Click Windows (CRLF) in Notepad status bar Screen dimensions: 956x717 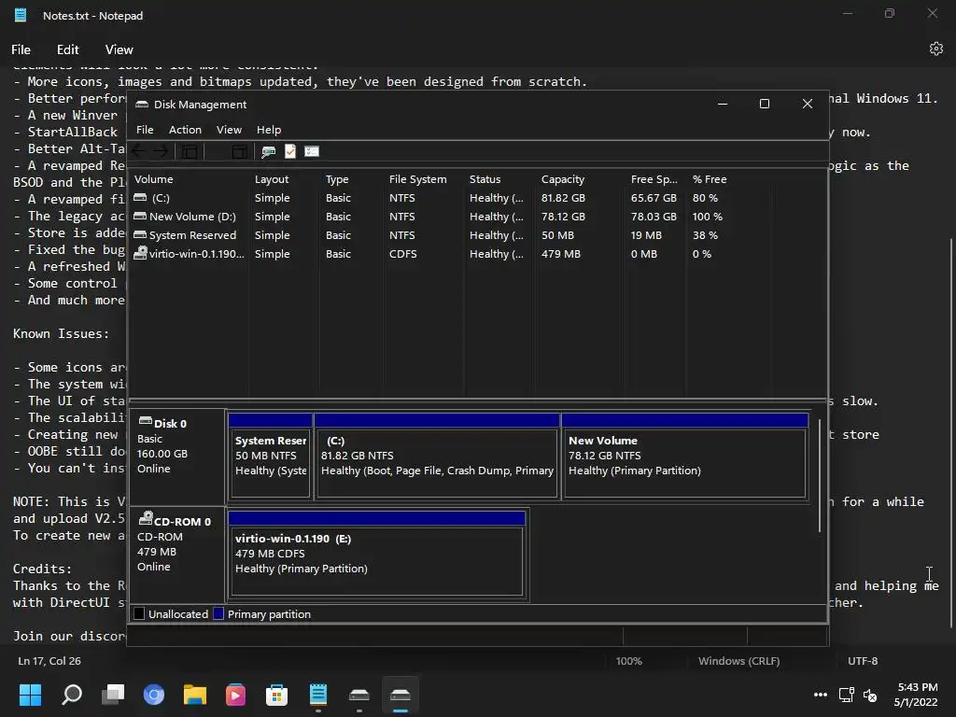pos(739,661)
